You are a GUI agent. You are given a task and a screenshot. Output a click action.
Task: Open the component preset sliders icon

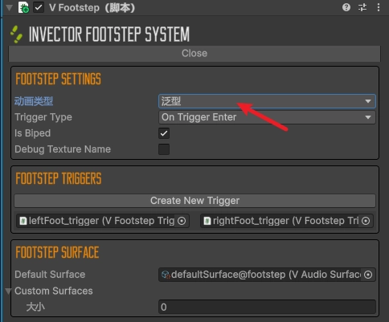362,7
